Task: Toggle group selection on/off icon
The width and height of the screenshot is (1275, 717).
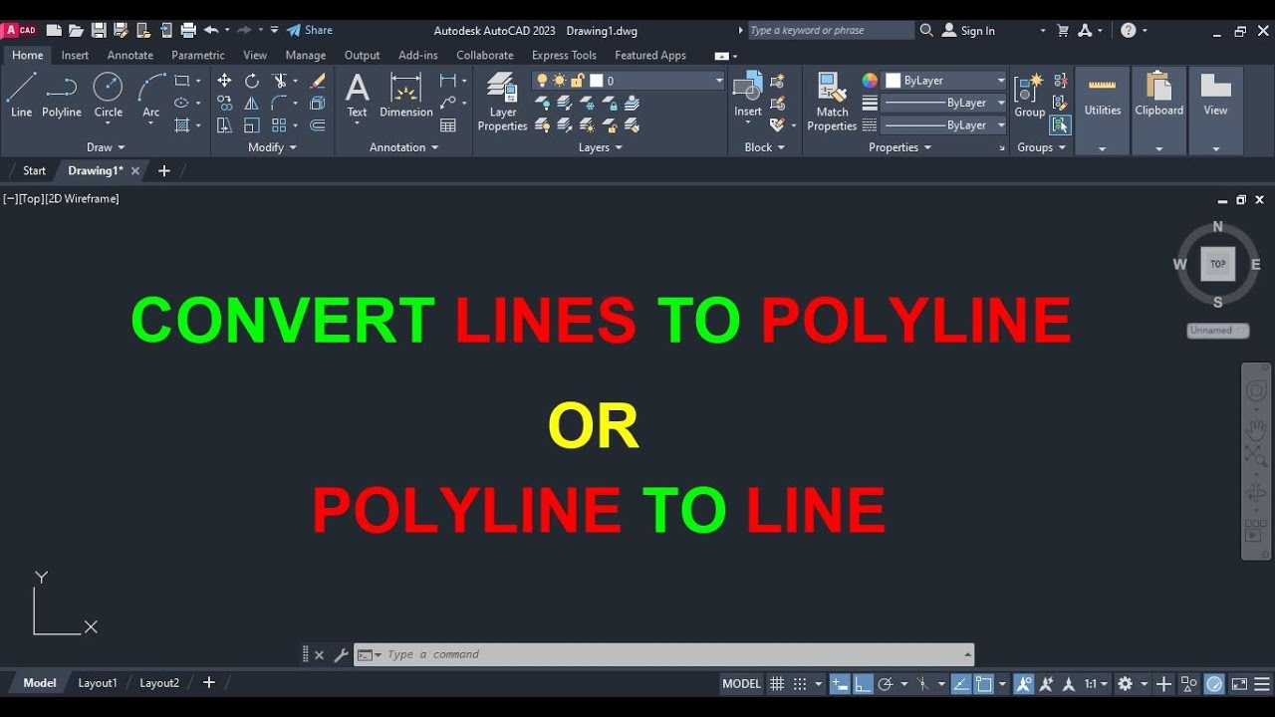Action: pyautogui.click(x=1060, y=125)
